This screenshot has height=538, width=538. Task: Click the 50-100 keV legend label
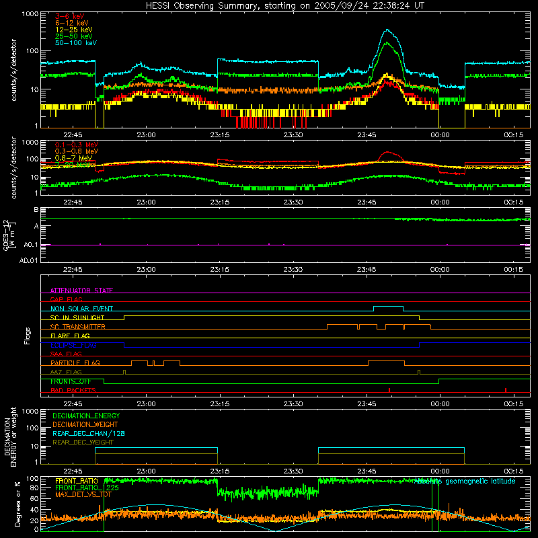pyautogui.click(x=76, y=43)
